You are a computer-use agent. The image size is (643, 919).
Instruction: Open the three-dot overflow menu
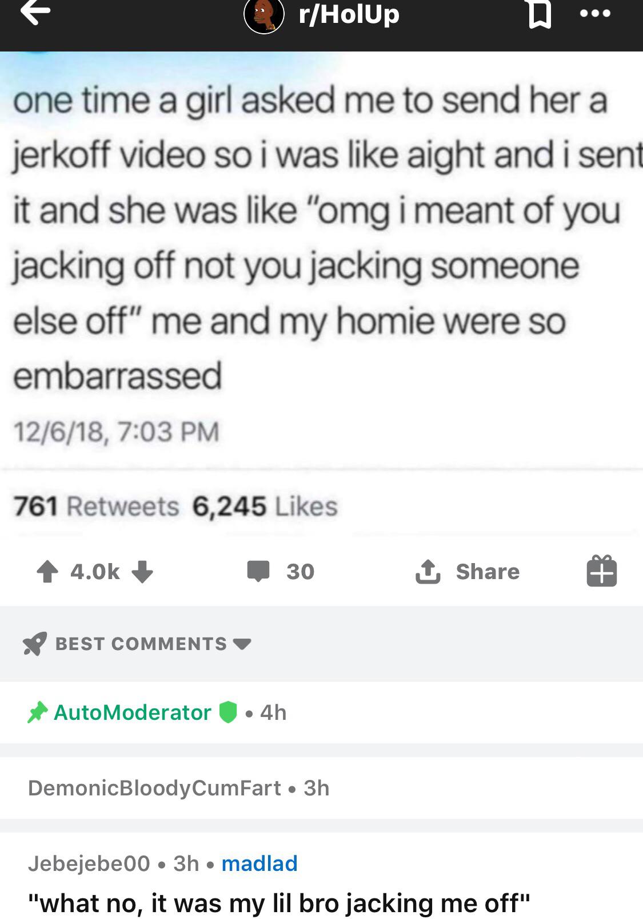(x=595, y=13)
